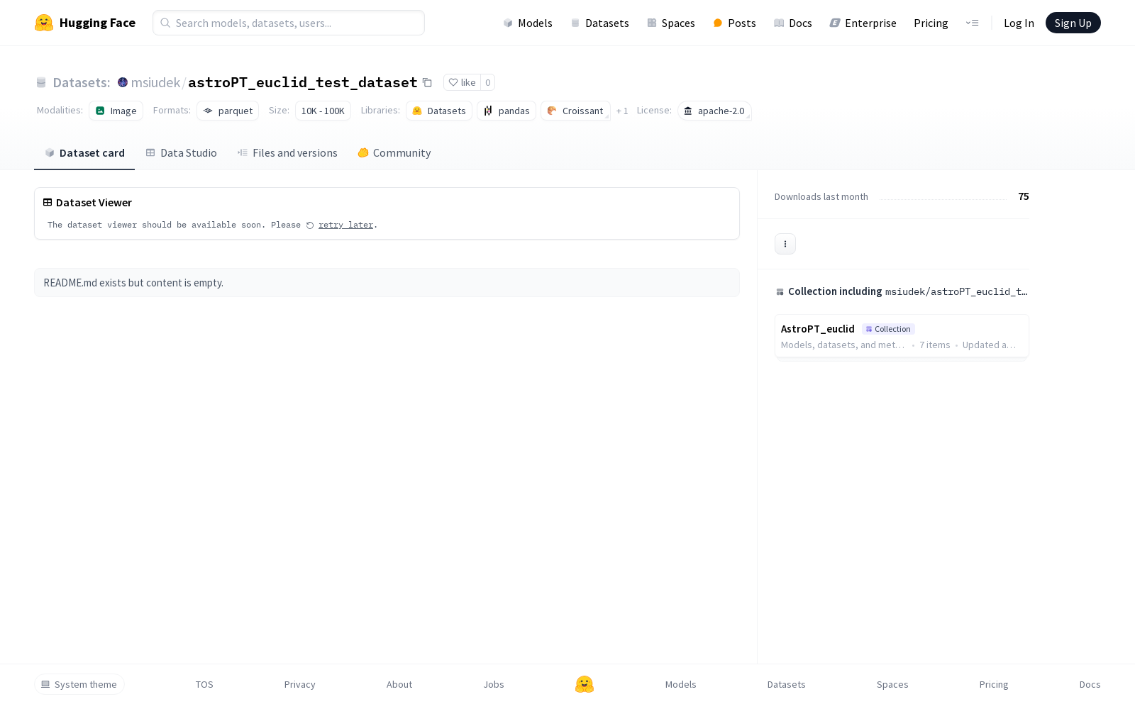Select the pandas library tag
Screen dimensions: 1135x709
(506, 111)
